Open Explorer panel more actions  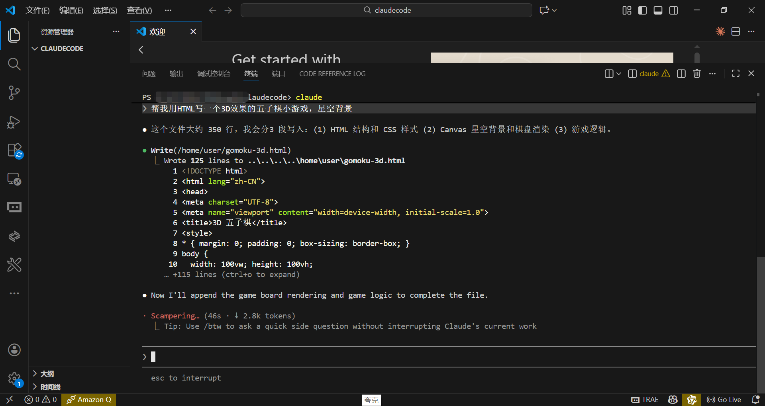tap(116, 31)
